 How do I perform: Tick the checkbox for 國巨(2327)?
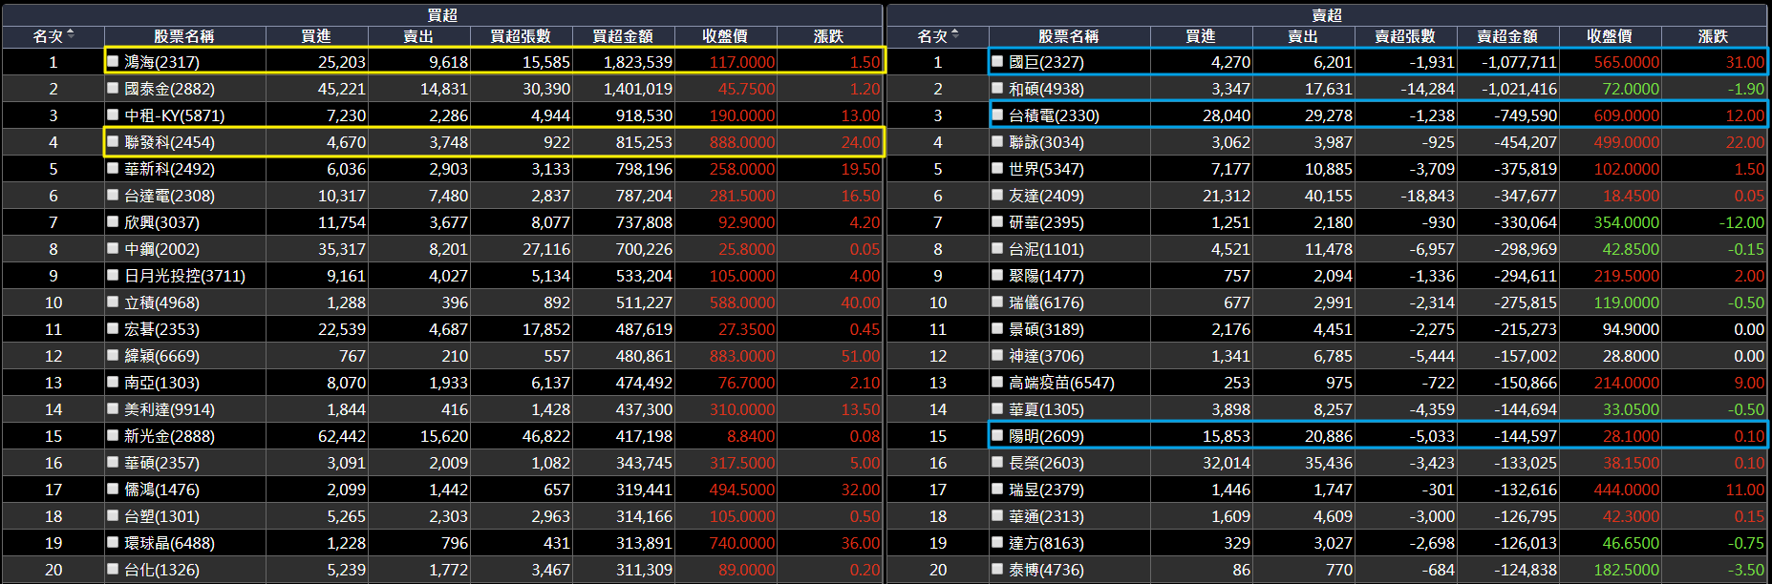(997, 61)
